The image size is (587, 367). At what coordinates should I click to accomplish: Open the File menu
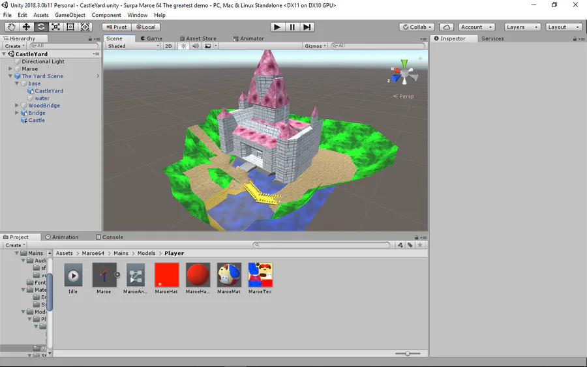click(7, 15)
